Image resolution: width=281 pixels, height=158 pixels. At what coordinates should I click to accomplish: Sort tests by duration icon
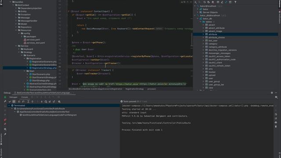tap(23, 101)
